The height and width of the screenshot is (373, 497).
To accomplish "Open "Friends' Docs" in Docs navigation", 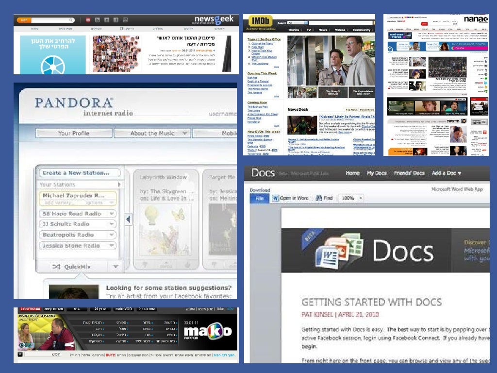I will 409,173.
